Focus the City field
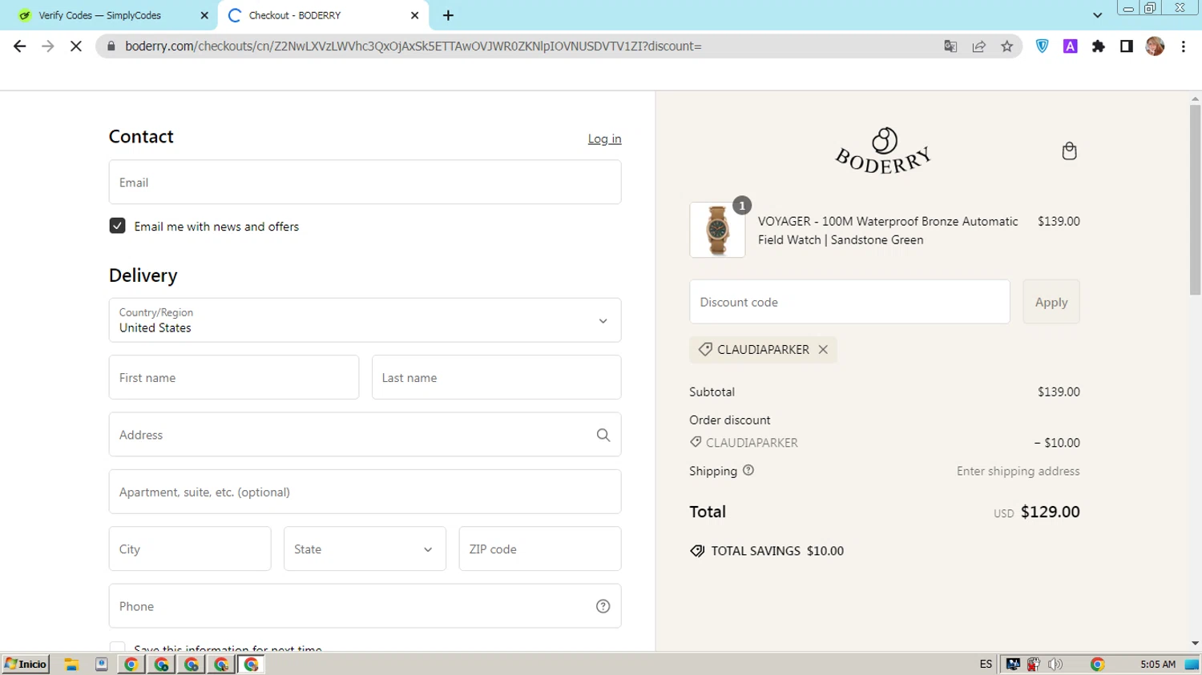Screen dimensions: 1202x675 point(190,548)
